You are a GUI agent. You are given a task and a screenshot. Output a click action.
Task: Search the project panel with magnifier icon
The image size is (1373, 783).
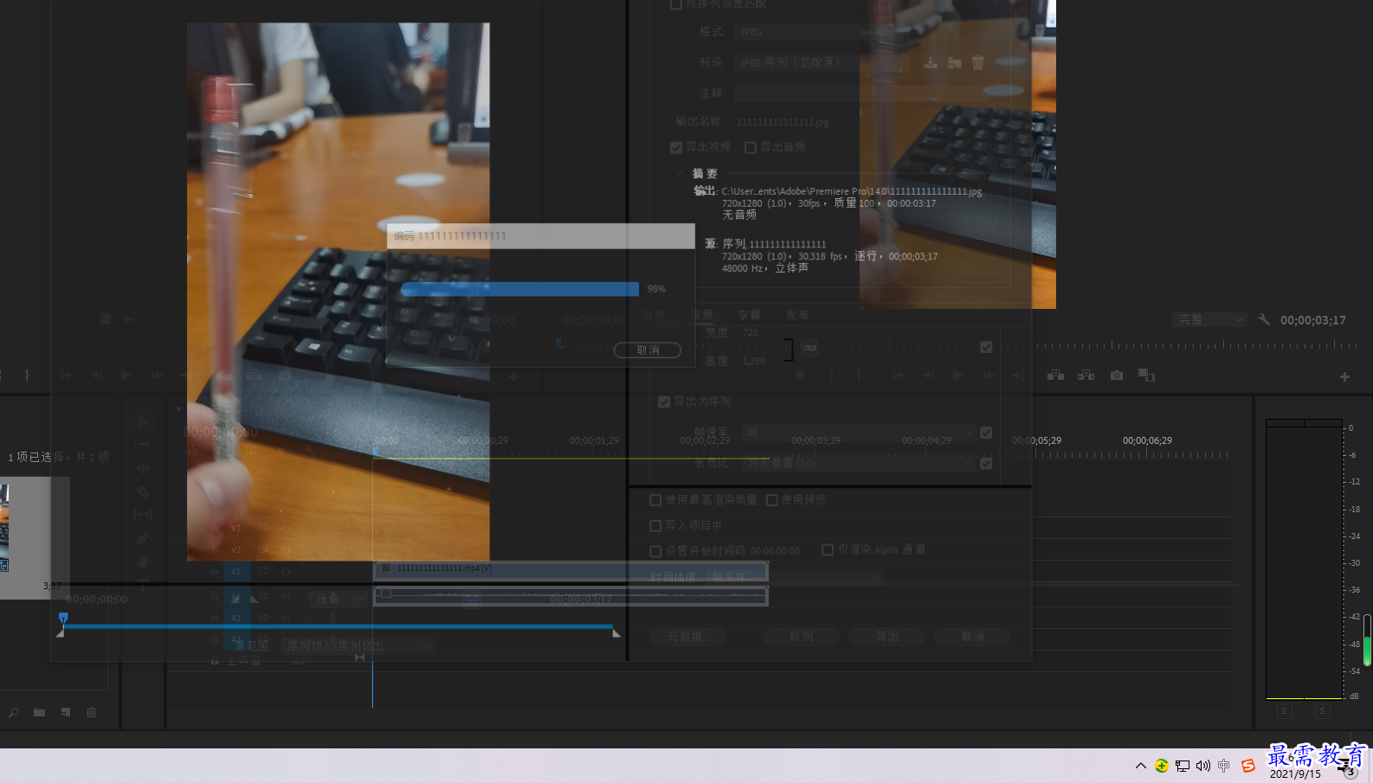click(x=14, y=712)
